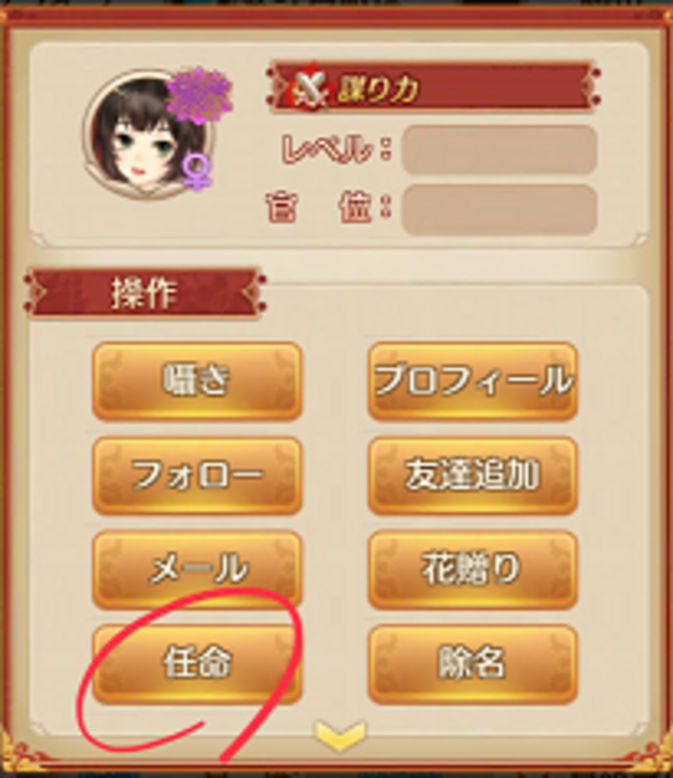Select the 友達追加 add friend button
This screenshot has height=778, width=673.
click(473, 475)
